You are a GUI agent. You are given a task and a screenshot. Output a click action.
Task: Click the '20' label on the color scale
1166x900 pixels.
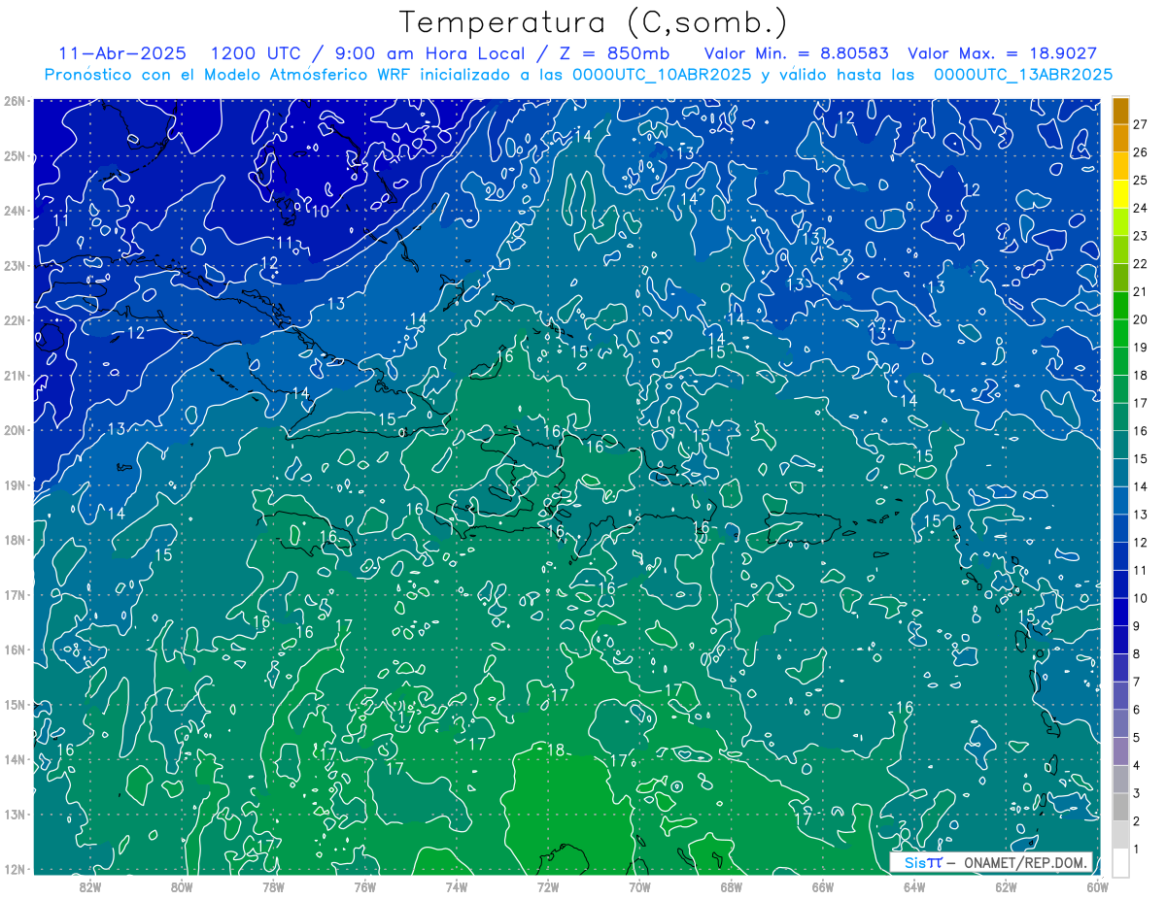tap(1141, 319)
